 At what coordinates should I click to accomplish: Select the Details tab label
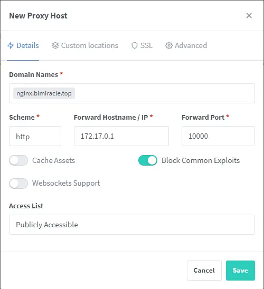coord(27,45)
